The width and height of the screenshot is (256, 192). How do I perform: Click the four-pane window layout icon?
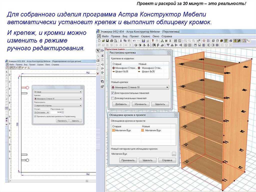pos(204,45)
